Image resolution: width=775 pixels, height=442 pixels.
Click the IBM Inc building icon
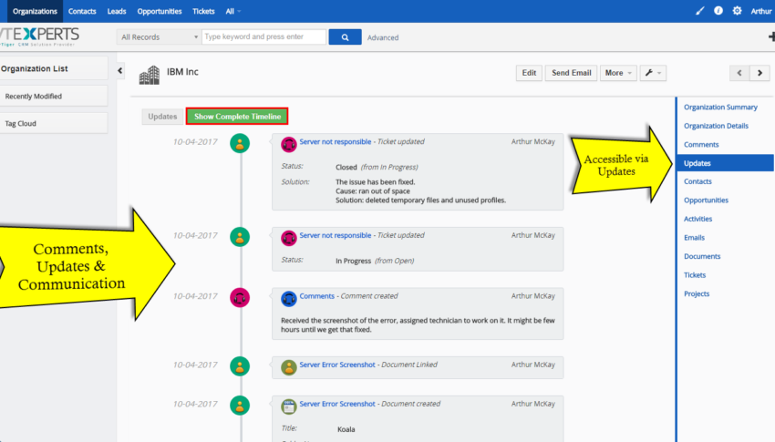pyautogui.click(x=150, y=75)
